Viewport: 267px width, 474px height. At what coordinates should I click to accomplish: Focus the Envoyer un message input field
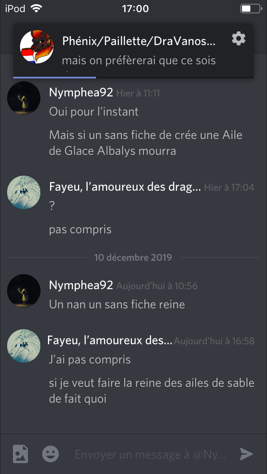(x=151, y=454)
